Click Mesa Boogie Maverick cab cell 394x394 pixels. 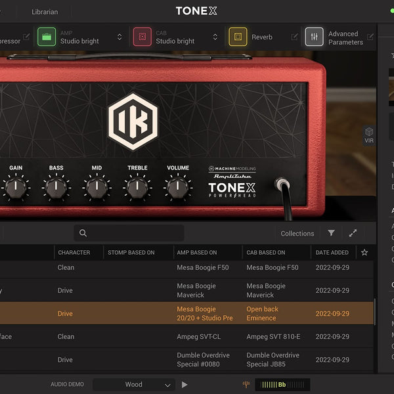266,290
